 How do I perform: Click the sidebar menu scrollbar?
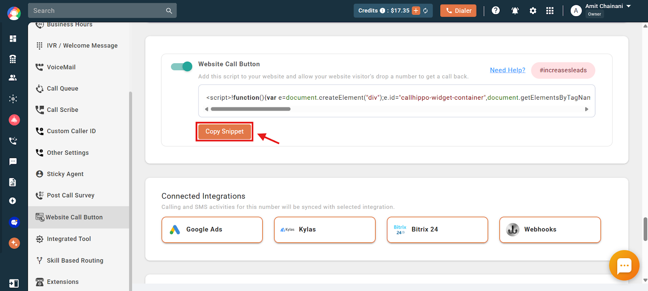130,190
